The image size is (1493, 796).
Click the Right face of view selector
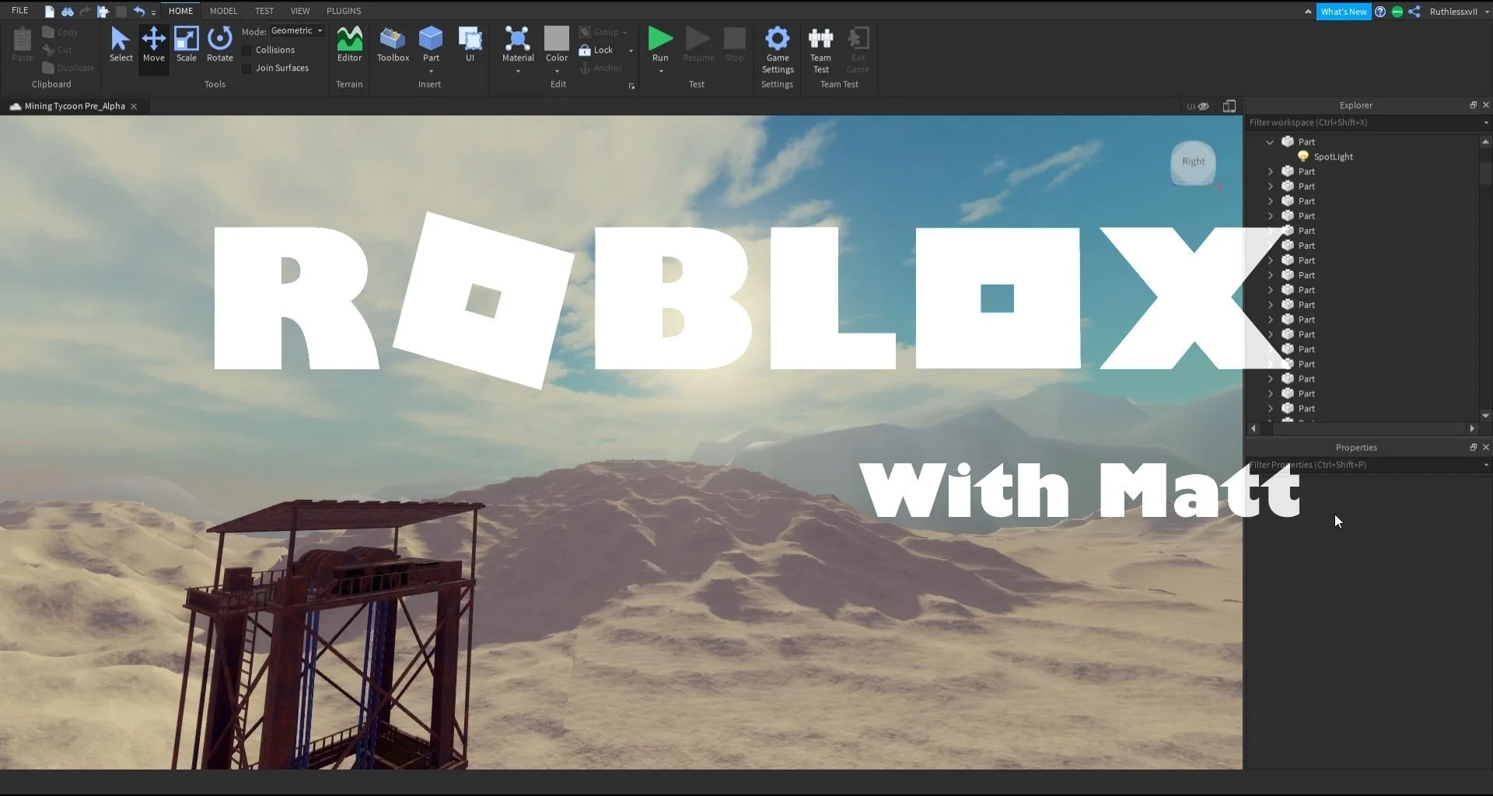point(1194,162)
